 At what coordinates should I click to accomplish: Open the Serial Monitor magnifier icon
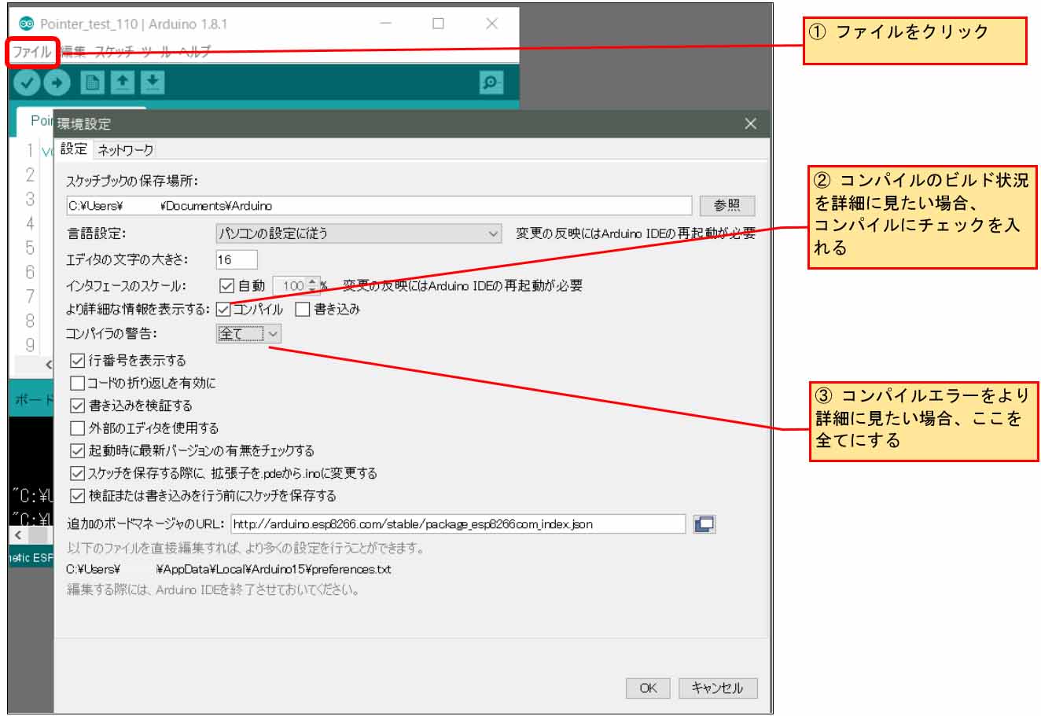[x=491, y=83]
